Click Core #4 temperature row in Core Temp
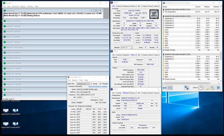The width and height of the screenshot is (224, 136). click(88, 125)
